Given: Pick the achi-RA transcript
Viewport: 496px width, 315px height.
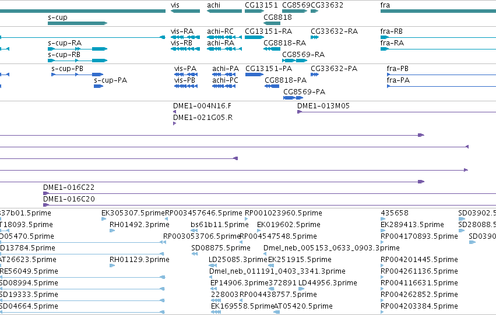Looking at the screenshot, I should coord(224,49).
